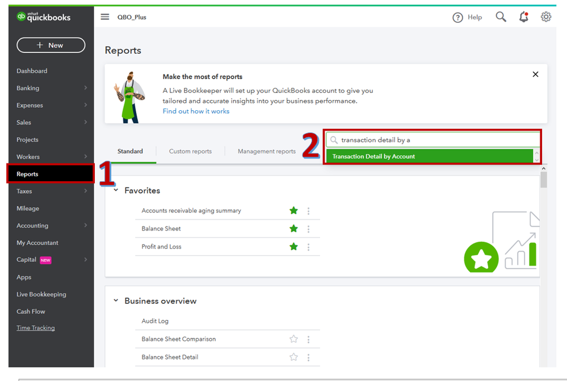Expand the Expenses submenu chevron
This screenshot has width=567, height=381.
click(86, 105)
